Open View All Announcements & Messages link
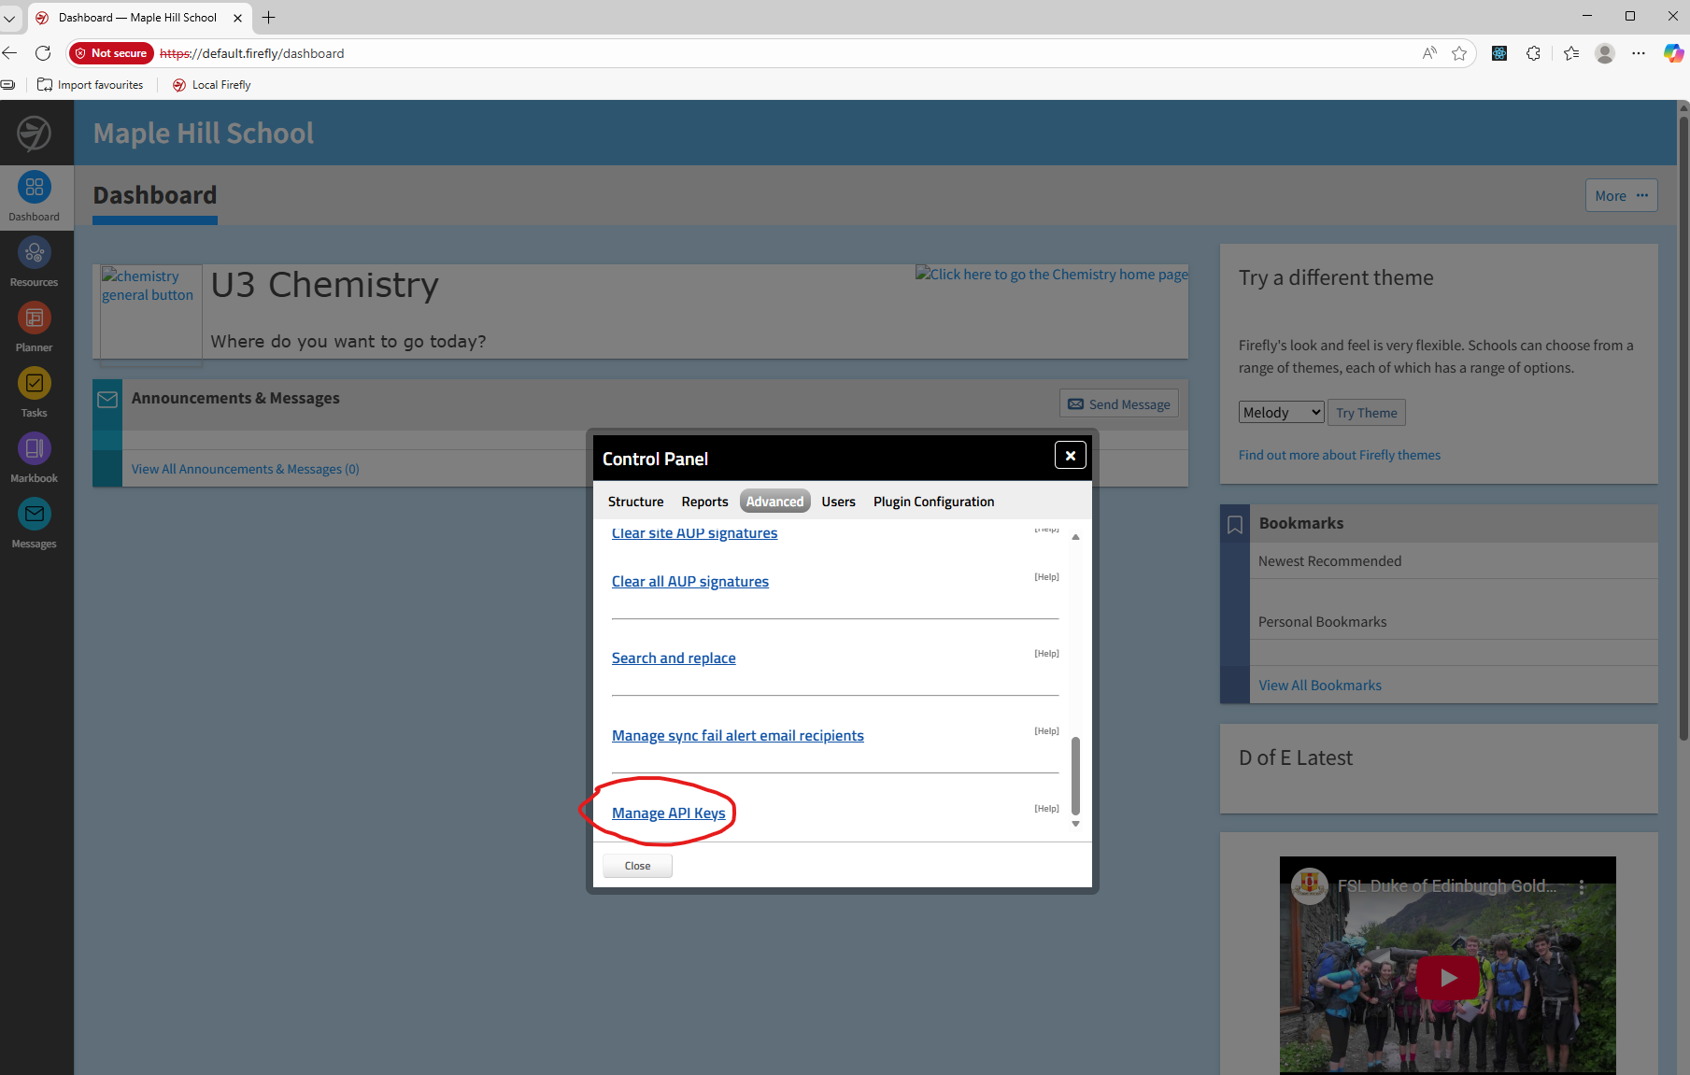Screen dimensions: 1690x1075 pos(245,469)
